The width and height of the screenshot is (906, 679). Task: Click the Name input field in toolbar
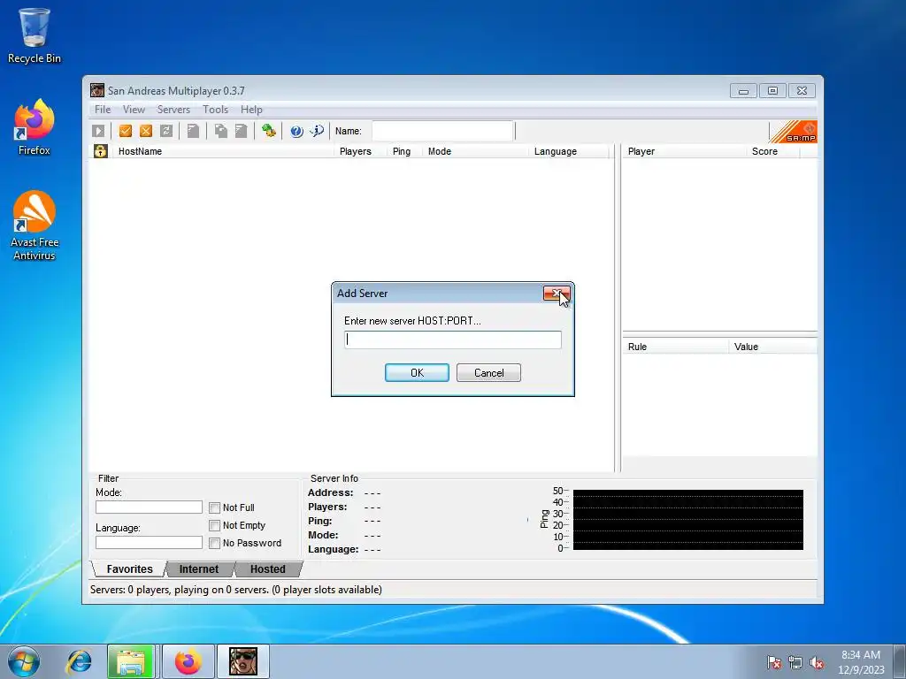click(x=442, y=131)
